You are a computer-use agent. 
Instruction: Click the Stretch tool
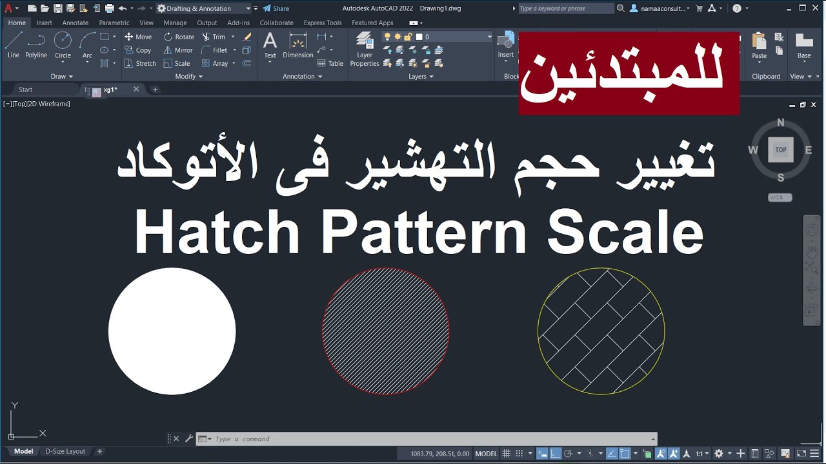pos(140,63)
